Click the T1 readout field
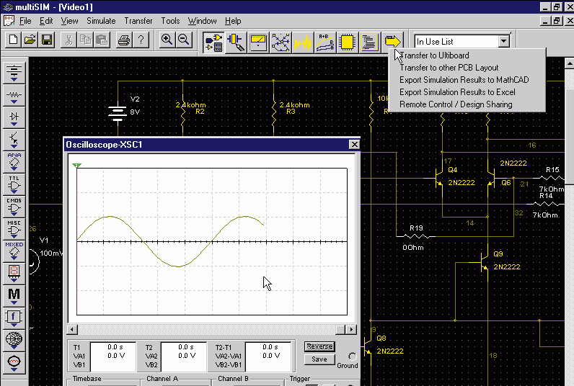 pyautogui.click(x=113, y=356)
